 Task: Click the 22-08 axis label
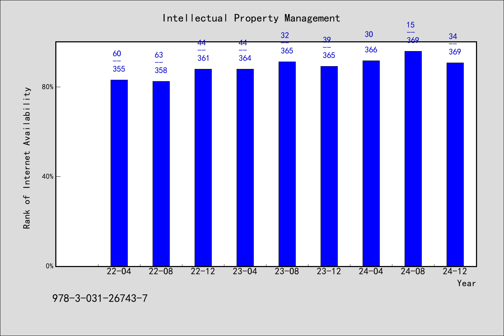click(x=161, y=271)
